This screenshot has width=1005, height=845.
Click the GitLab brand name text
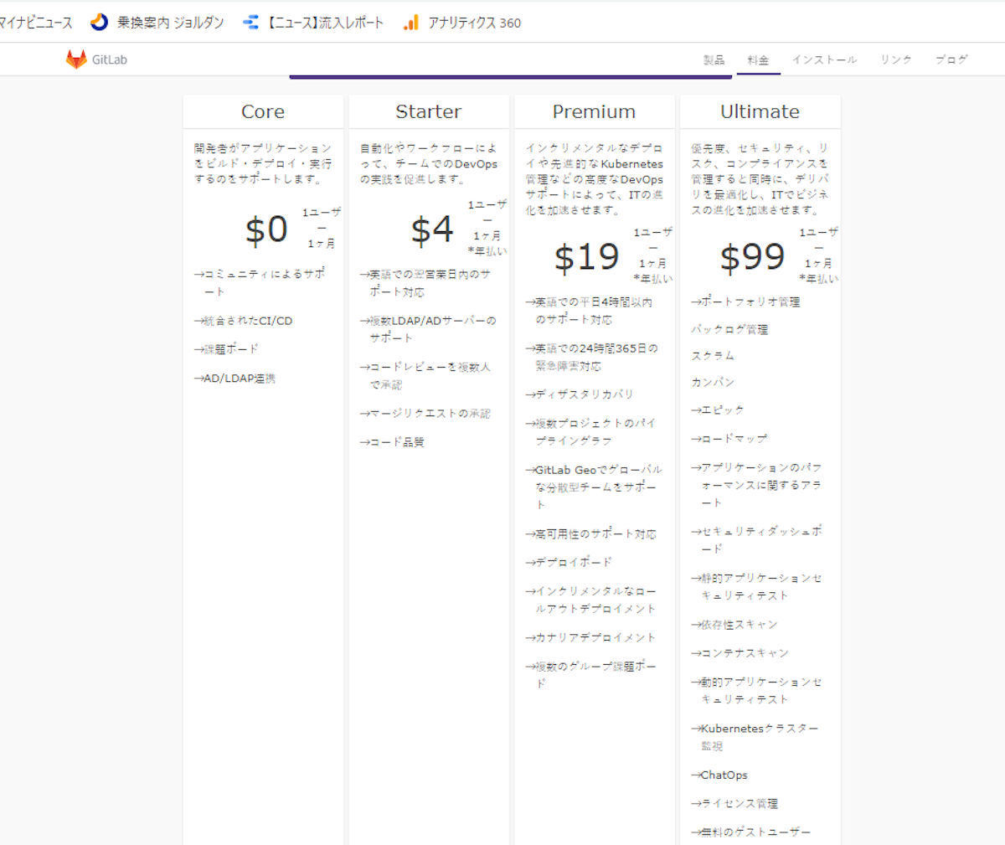110,59
